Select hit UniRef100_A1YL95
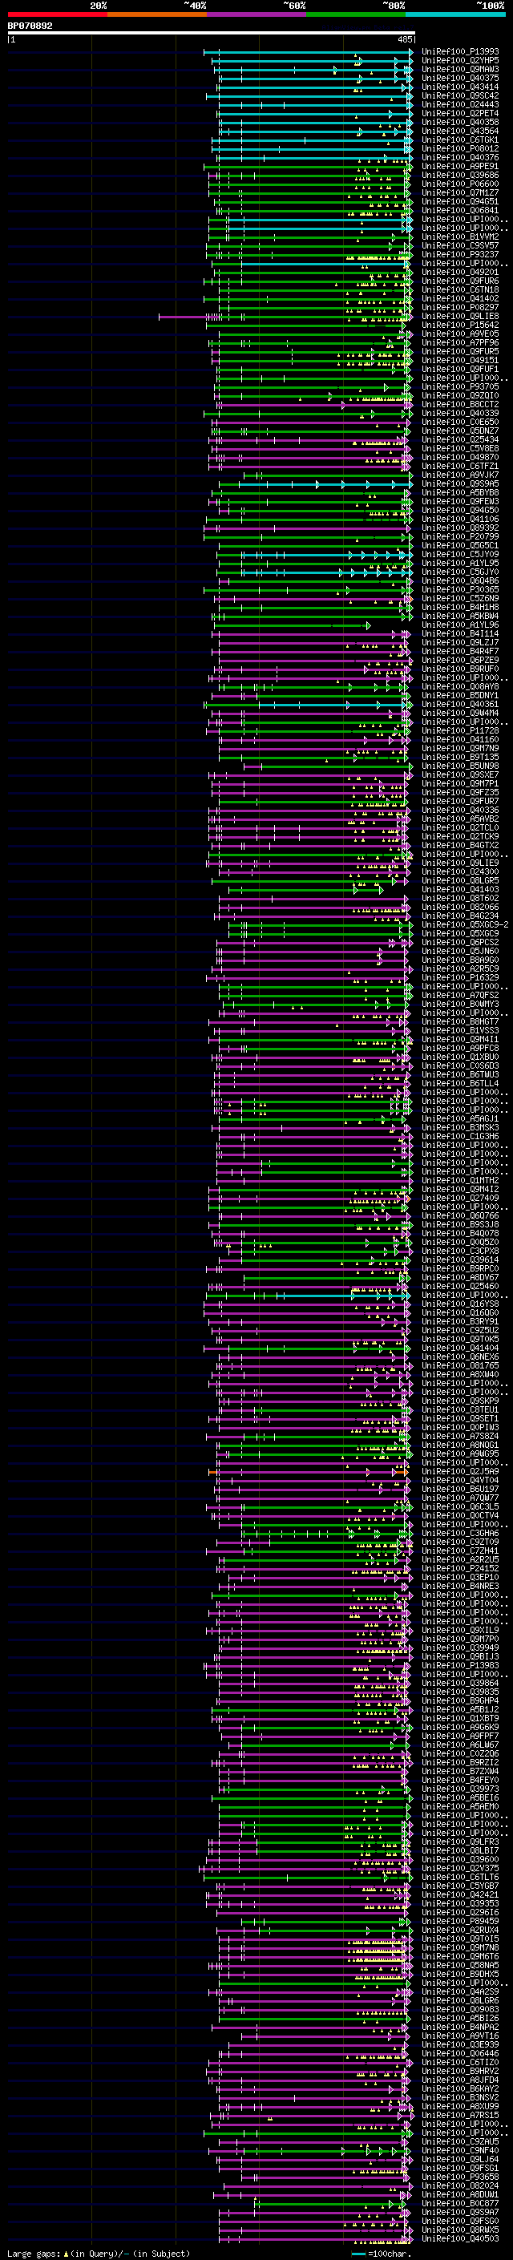513x2260 pixels. point(460,564)
